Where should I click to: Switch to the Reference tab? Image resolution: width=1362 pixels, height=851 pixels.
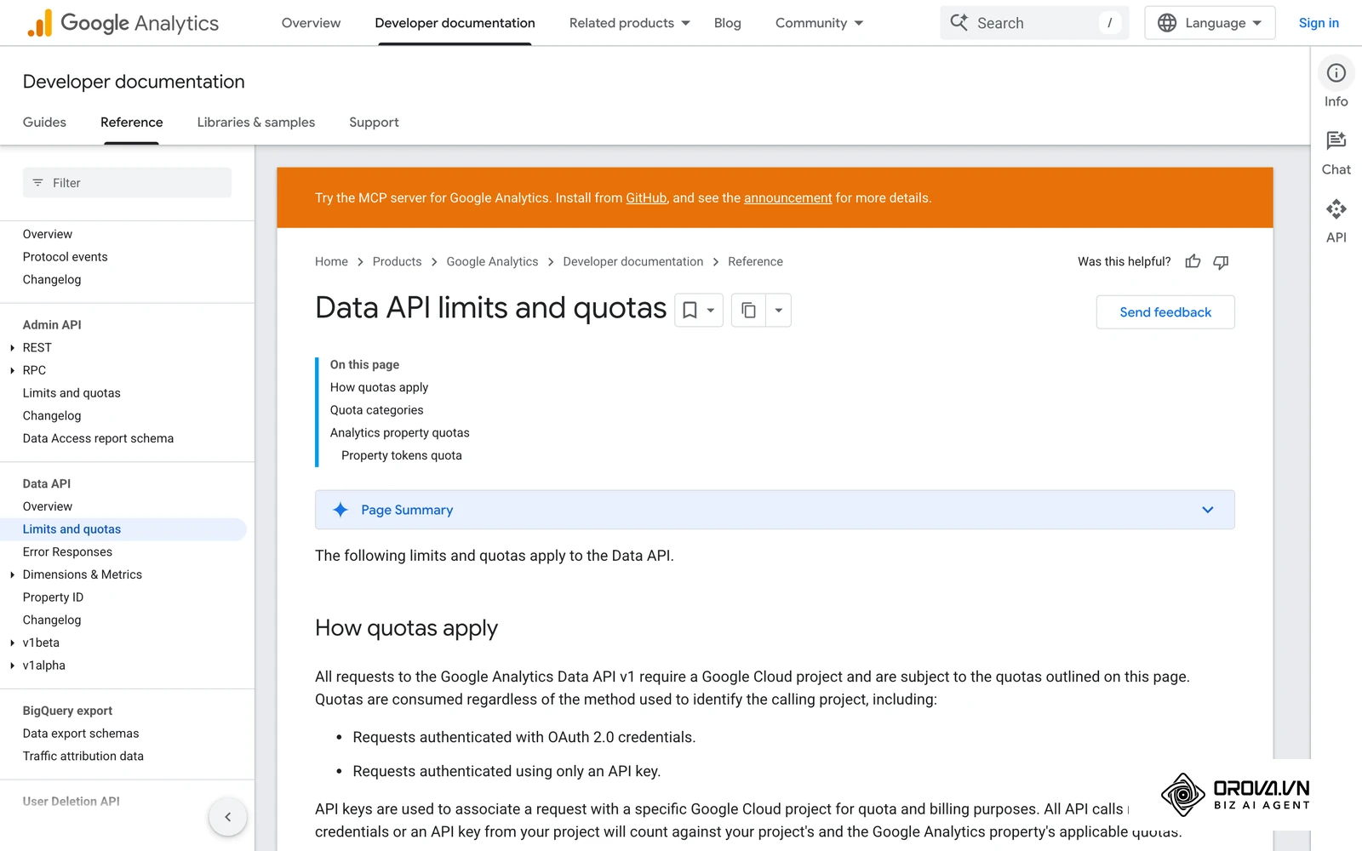click(x=131, y=122)
